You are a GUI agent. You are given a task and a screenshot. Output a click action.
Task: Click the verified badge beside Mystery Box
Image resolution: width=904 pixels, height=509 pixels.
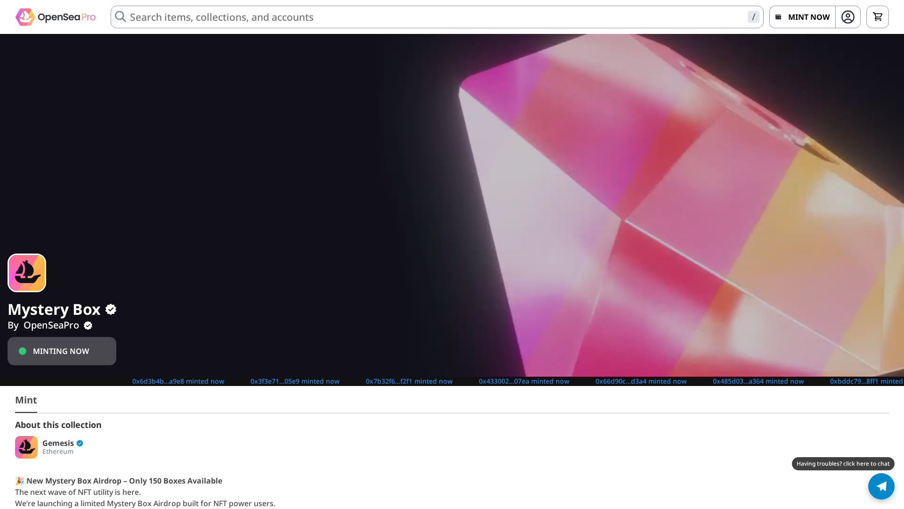[111, 309]
